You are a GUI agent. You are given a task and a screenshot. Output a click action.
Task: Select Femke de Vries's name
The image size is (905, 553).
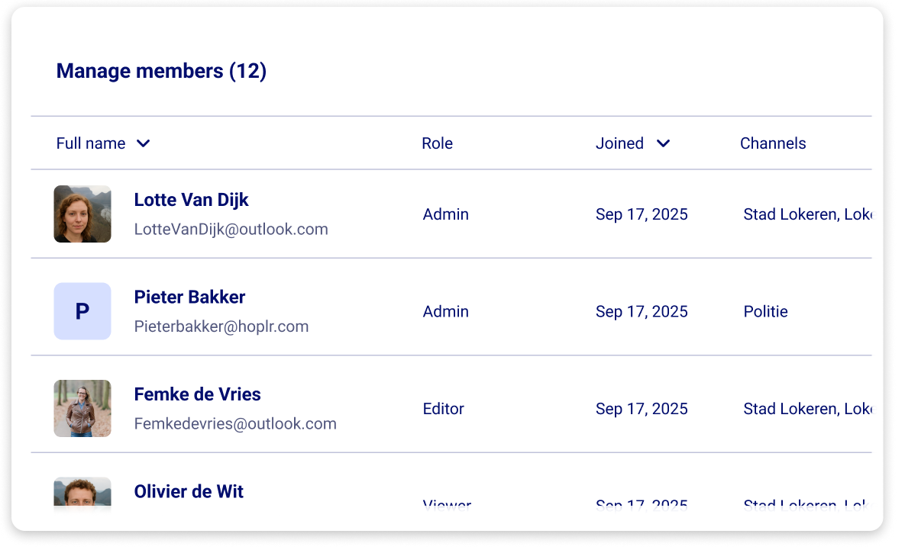click(197, 394)
